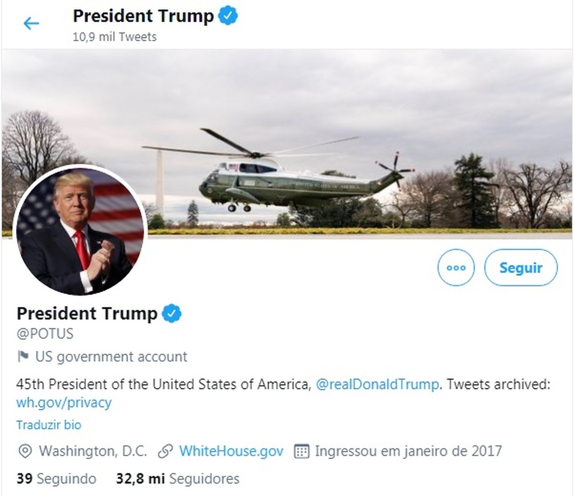Click the US government account label

pos(111,356)
